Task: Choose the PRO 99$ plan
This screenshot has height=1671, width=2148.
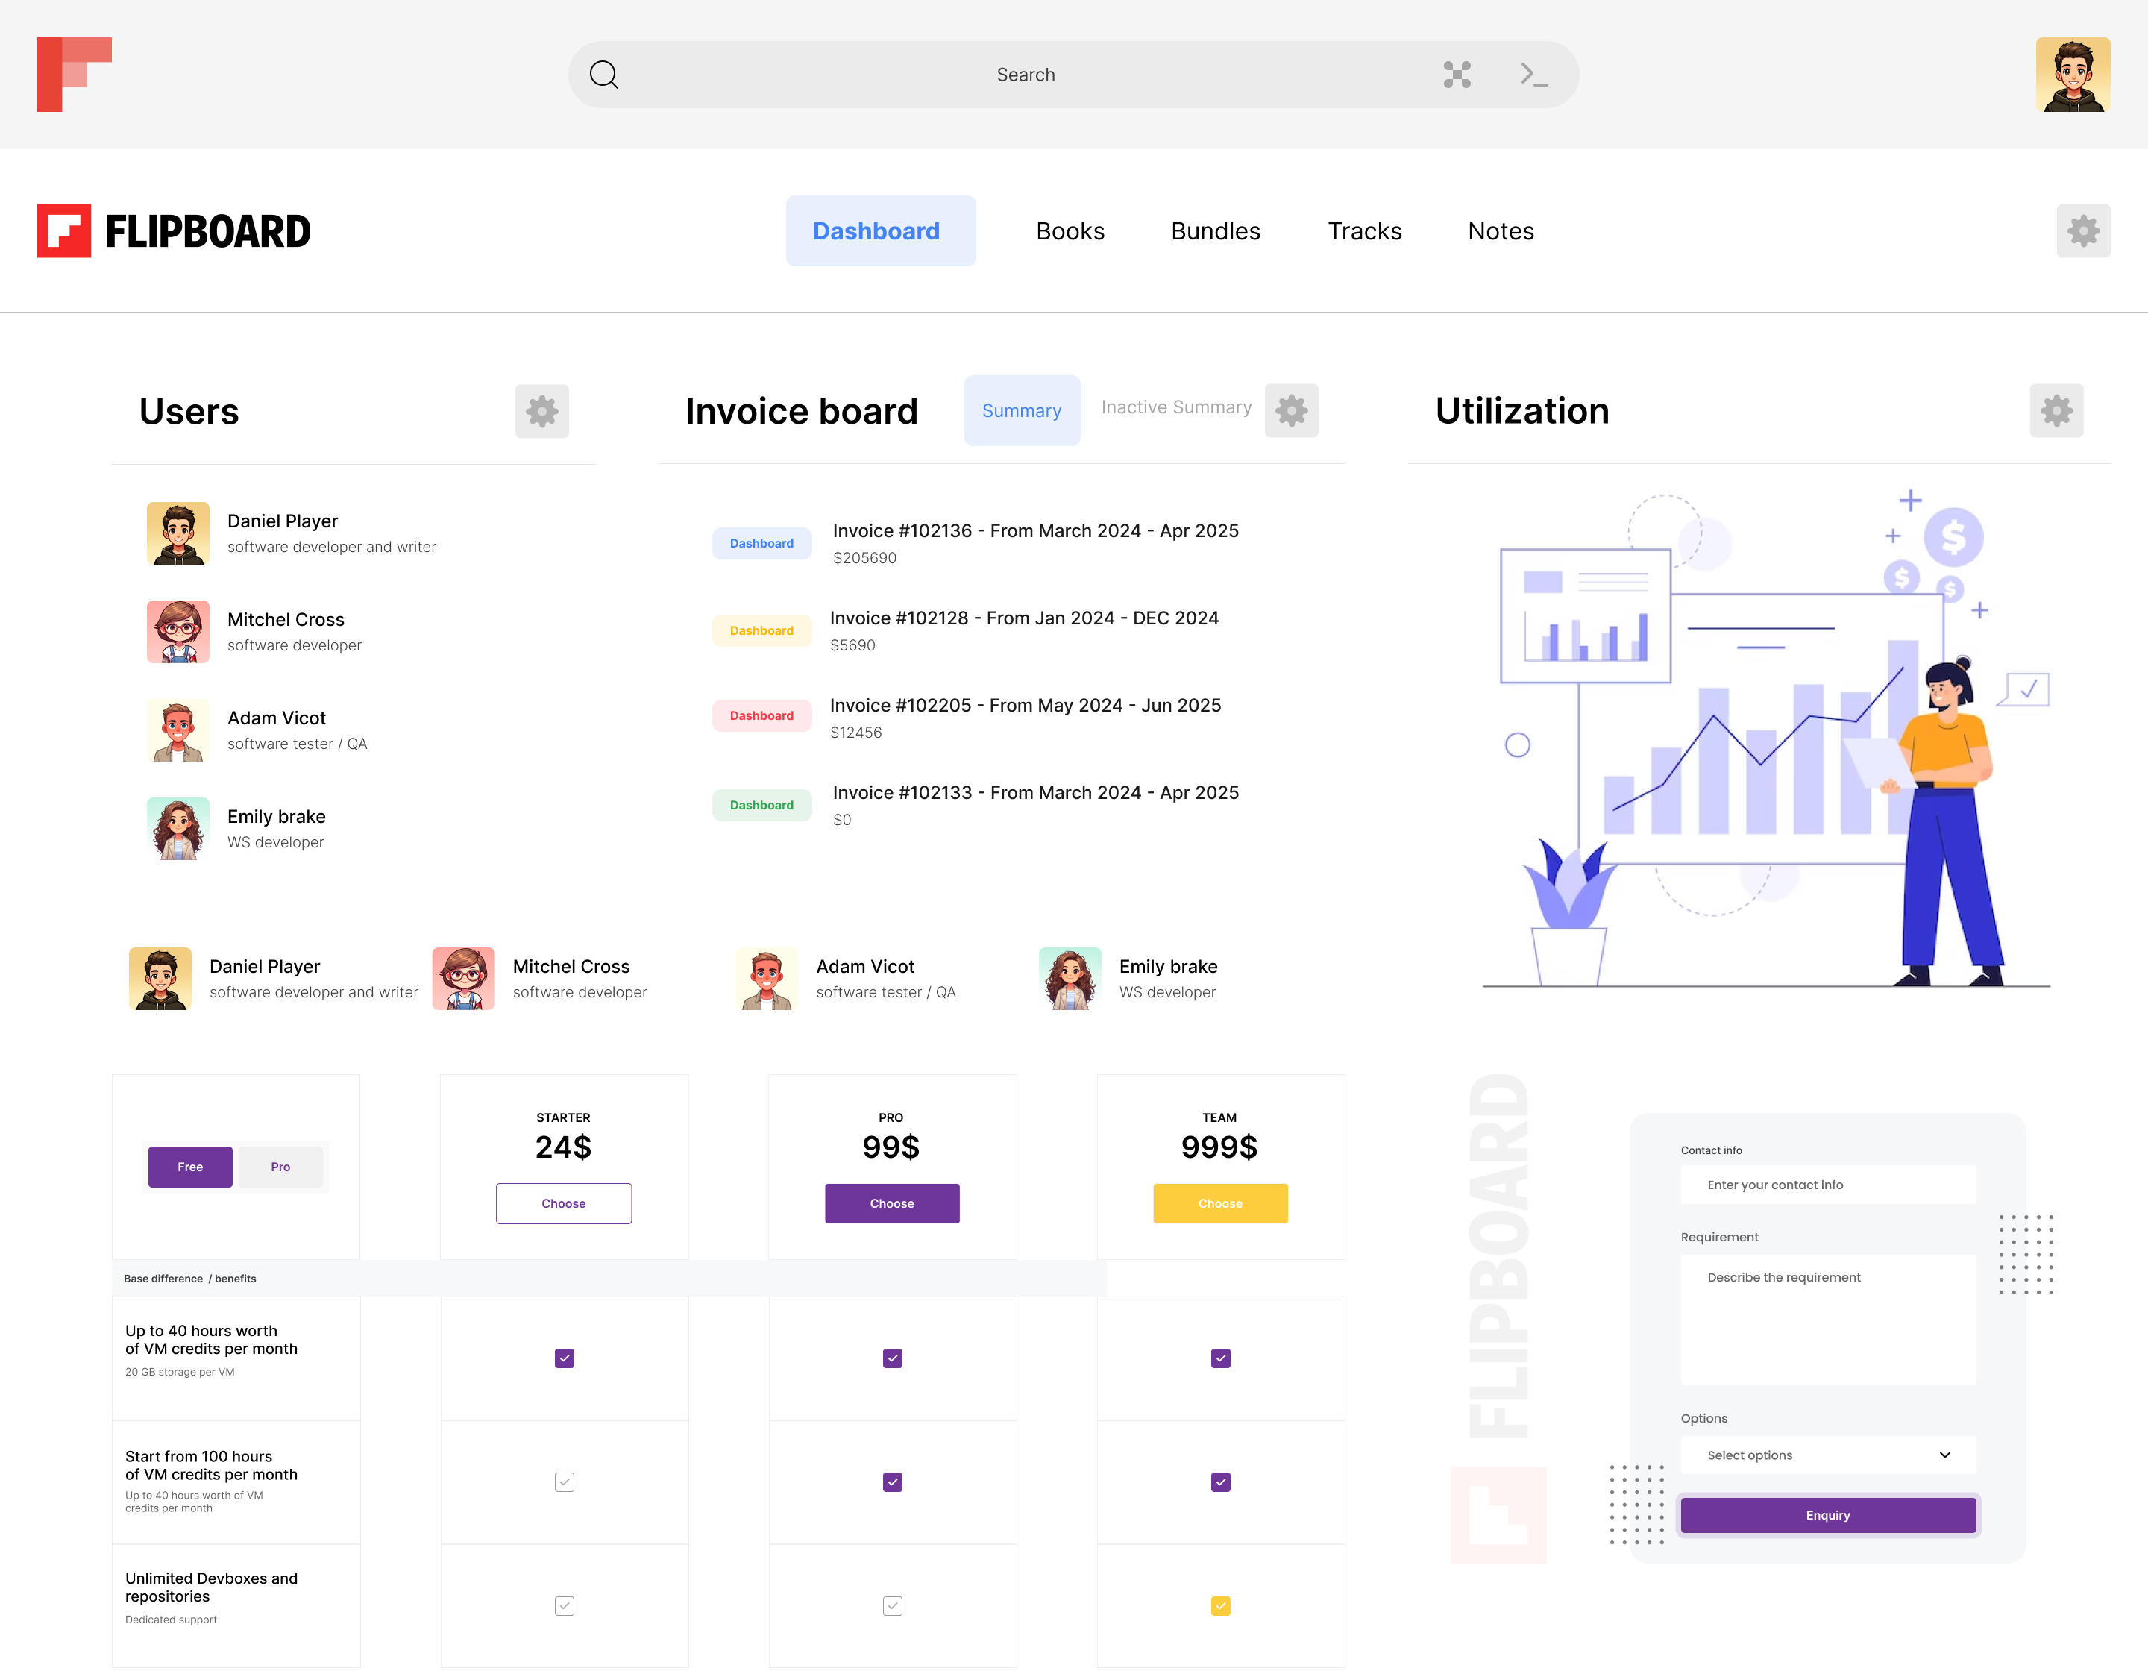Action: point(891,1203)
